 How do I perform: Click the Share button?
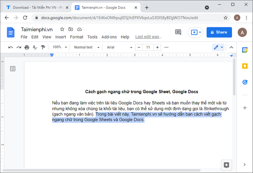[x=219, y=32]
